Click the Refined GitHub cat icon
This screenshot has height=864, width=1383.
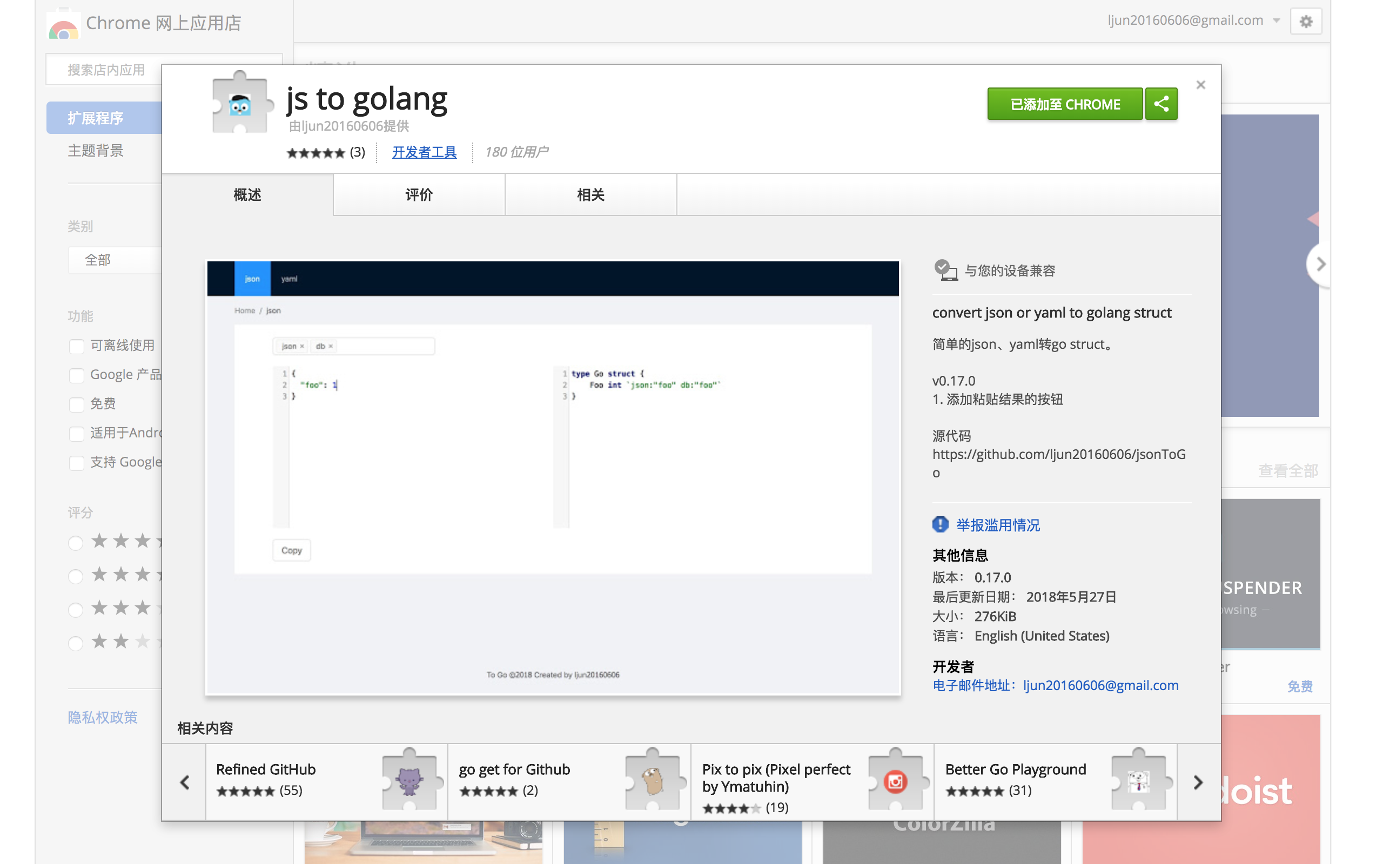coord(409,781)
